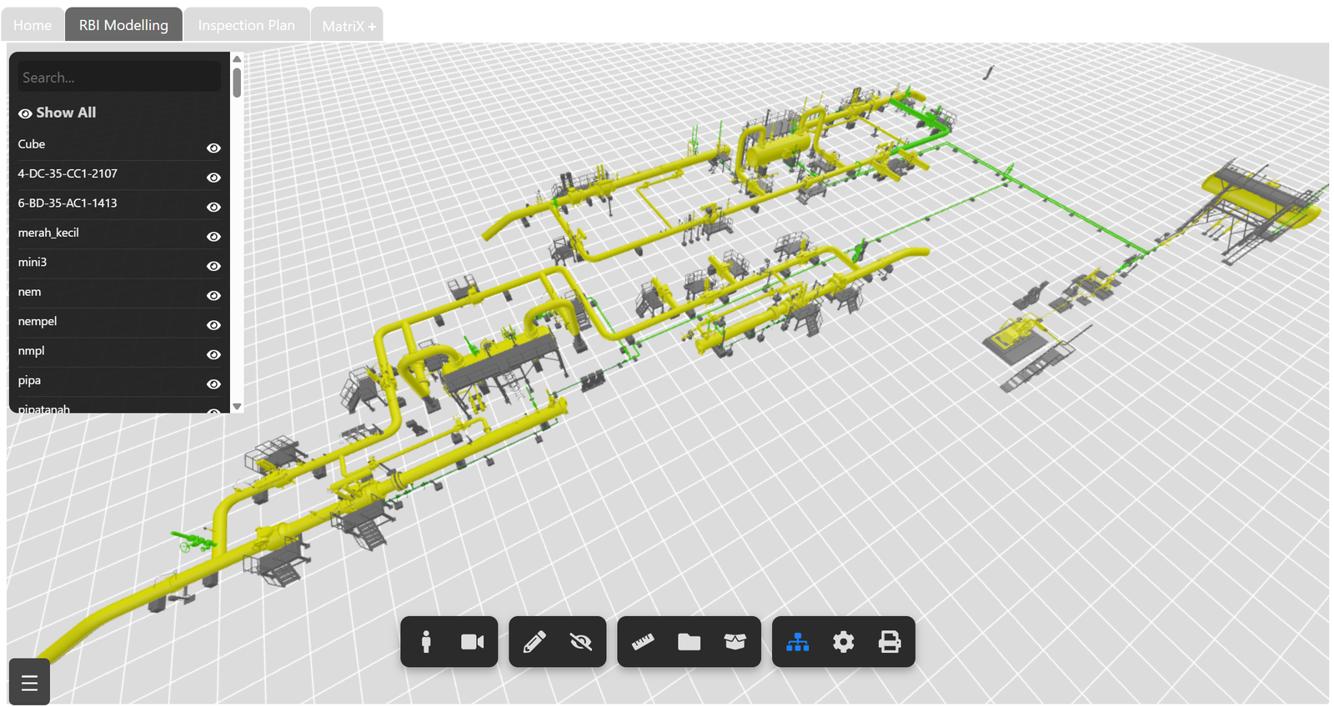Select the pencil edit tool

(x=534, y=641)
